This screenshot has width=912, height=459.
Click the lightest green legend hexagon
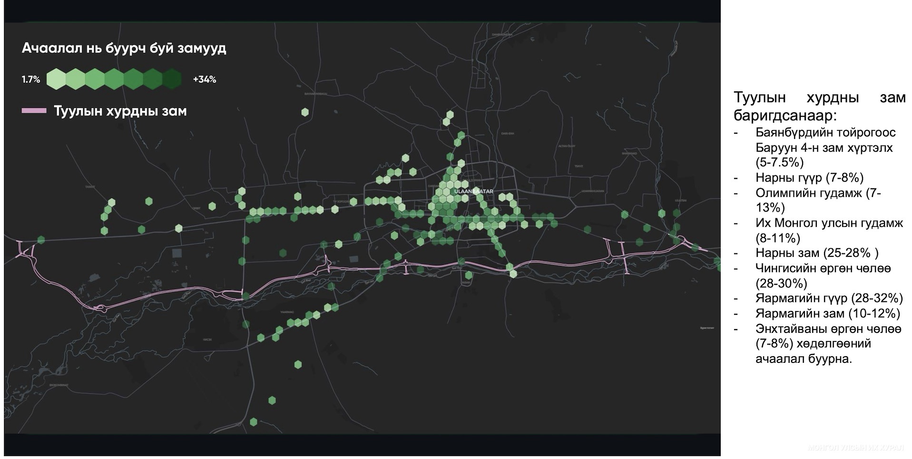[56, 79]
